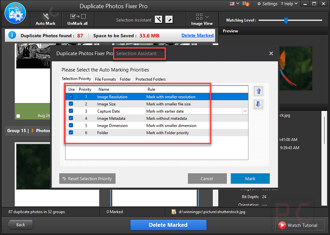The image size is (330, 235).
Task: Expand the Capture Date rule dropdown
Action: (x=245, y=111)
